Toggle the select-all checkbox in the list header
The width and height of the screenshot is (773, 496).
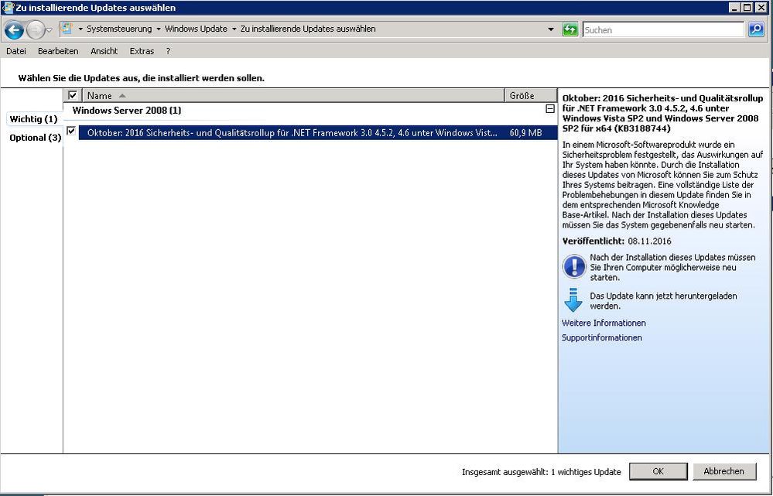pos(73,96)
